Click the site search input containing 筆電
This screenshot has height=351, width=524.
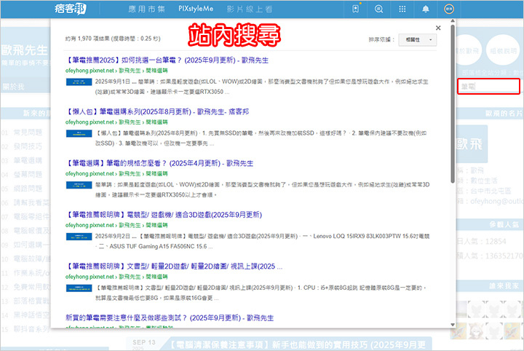pyautogui.click(x=488, y=86)
